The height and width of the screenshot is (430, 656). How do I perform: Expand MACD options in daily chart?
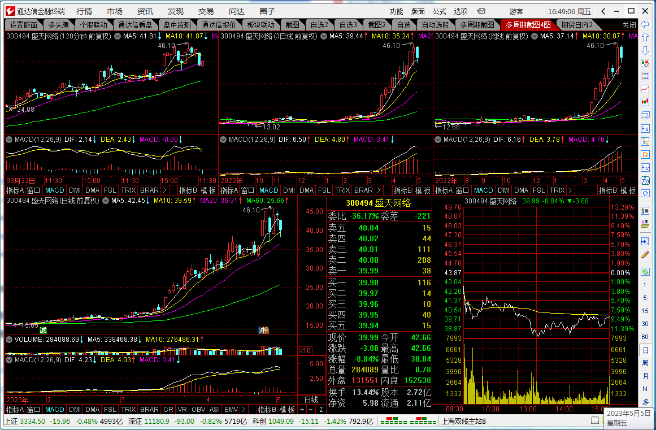pyautogui.click(x=9, y=360)
